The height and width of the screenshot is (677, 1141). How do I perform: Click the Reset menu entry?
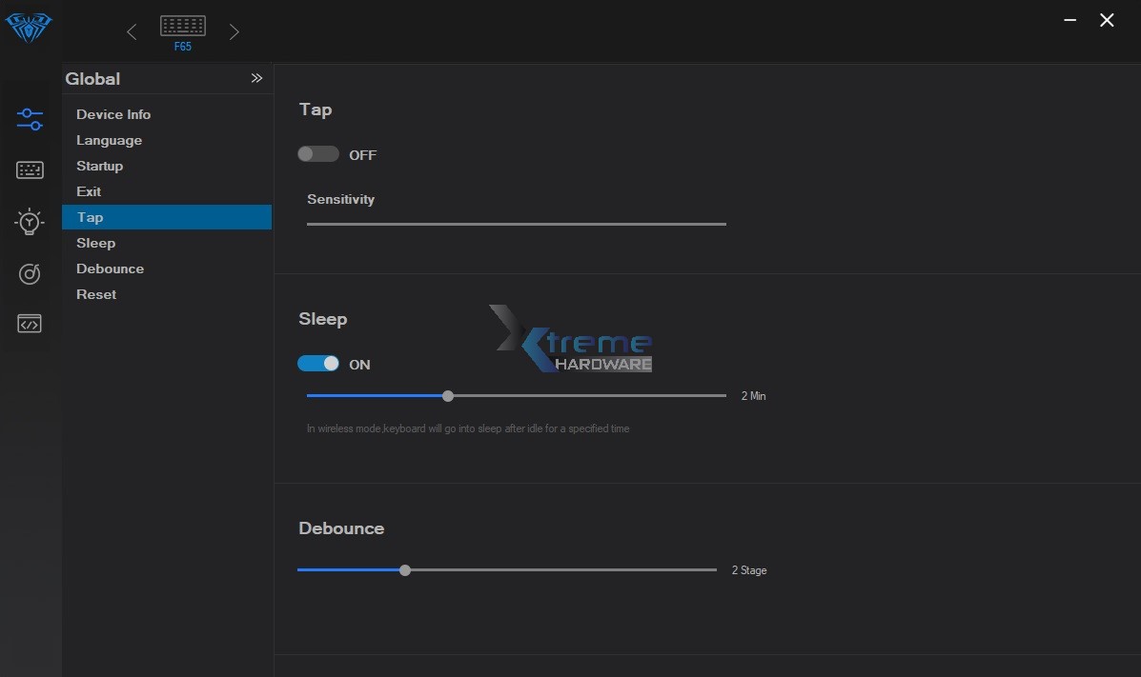tap(96, 294)
